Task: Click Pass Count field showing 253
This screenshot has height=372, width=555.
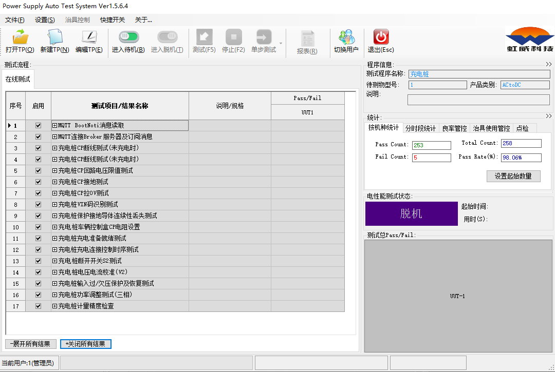Action: point(432,145)
